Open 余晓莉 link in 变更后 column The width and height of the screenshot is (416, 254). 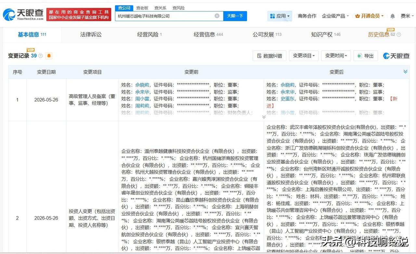click(x=288, y=85)
